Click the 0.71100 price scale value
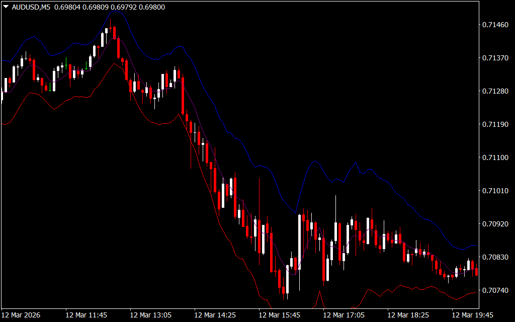This screenshot has width=515, height=322. (x=494, y=157)
